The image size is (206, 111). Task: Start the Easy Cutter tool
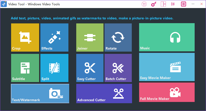pos(90,68)
